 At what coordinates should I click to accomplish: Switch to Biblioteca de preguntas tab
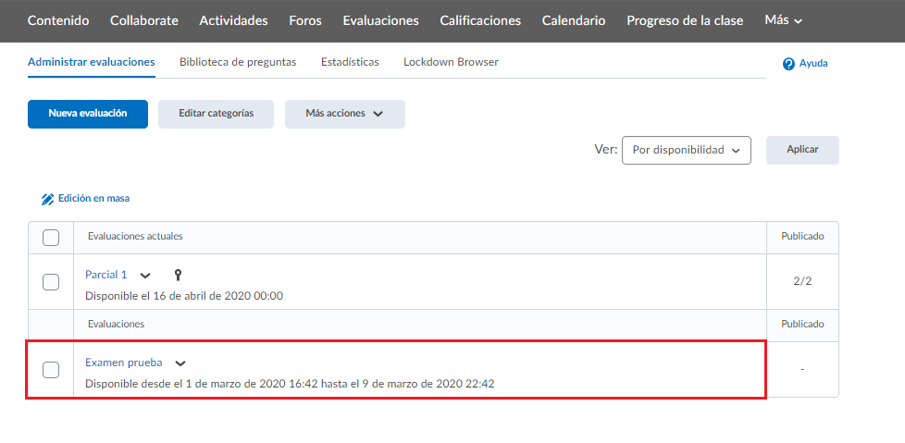238,62
